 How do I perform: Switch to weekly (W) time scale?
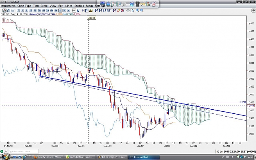64,11
